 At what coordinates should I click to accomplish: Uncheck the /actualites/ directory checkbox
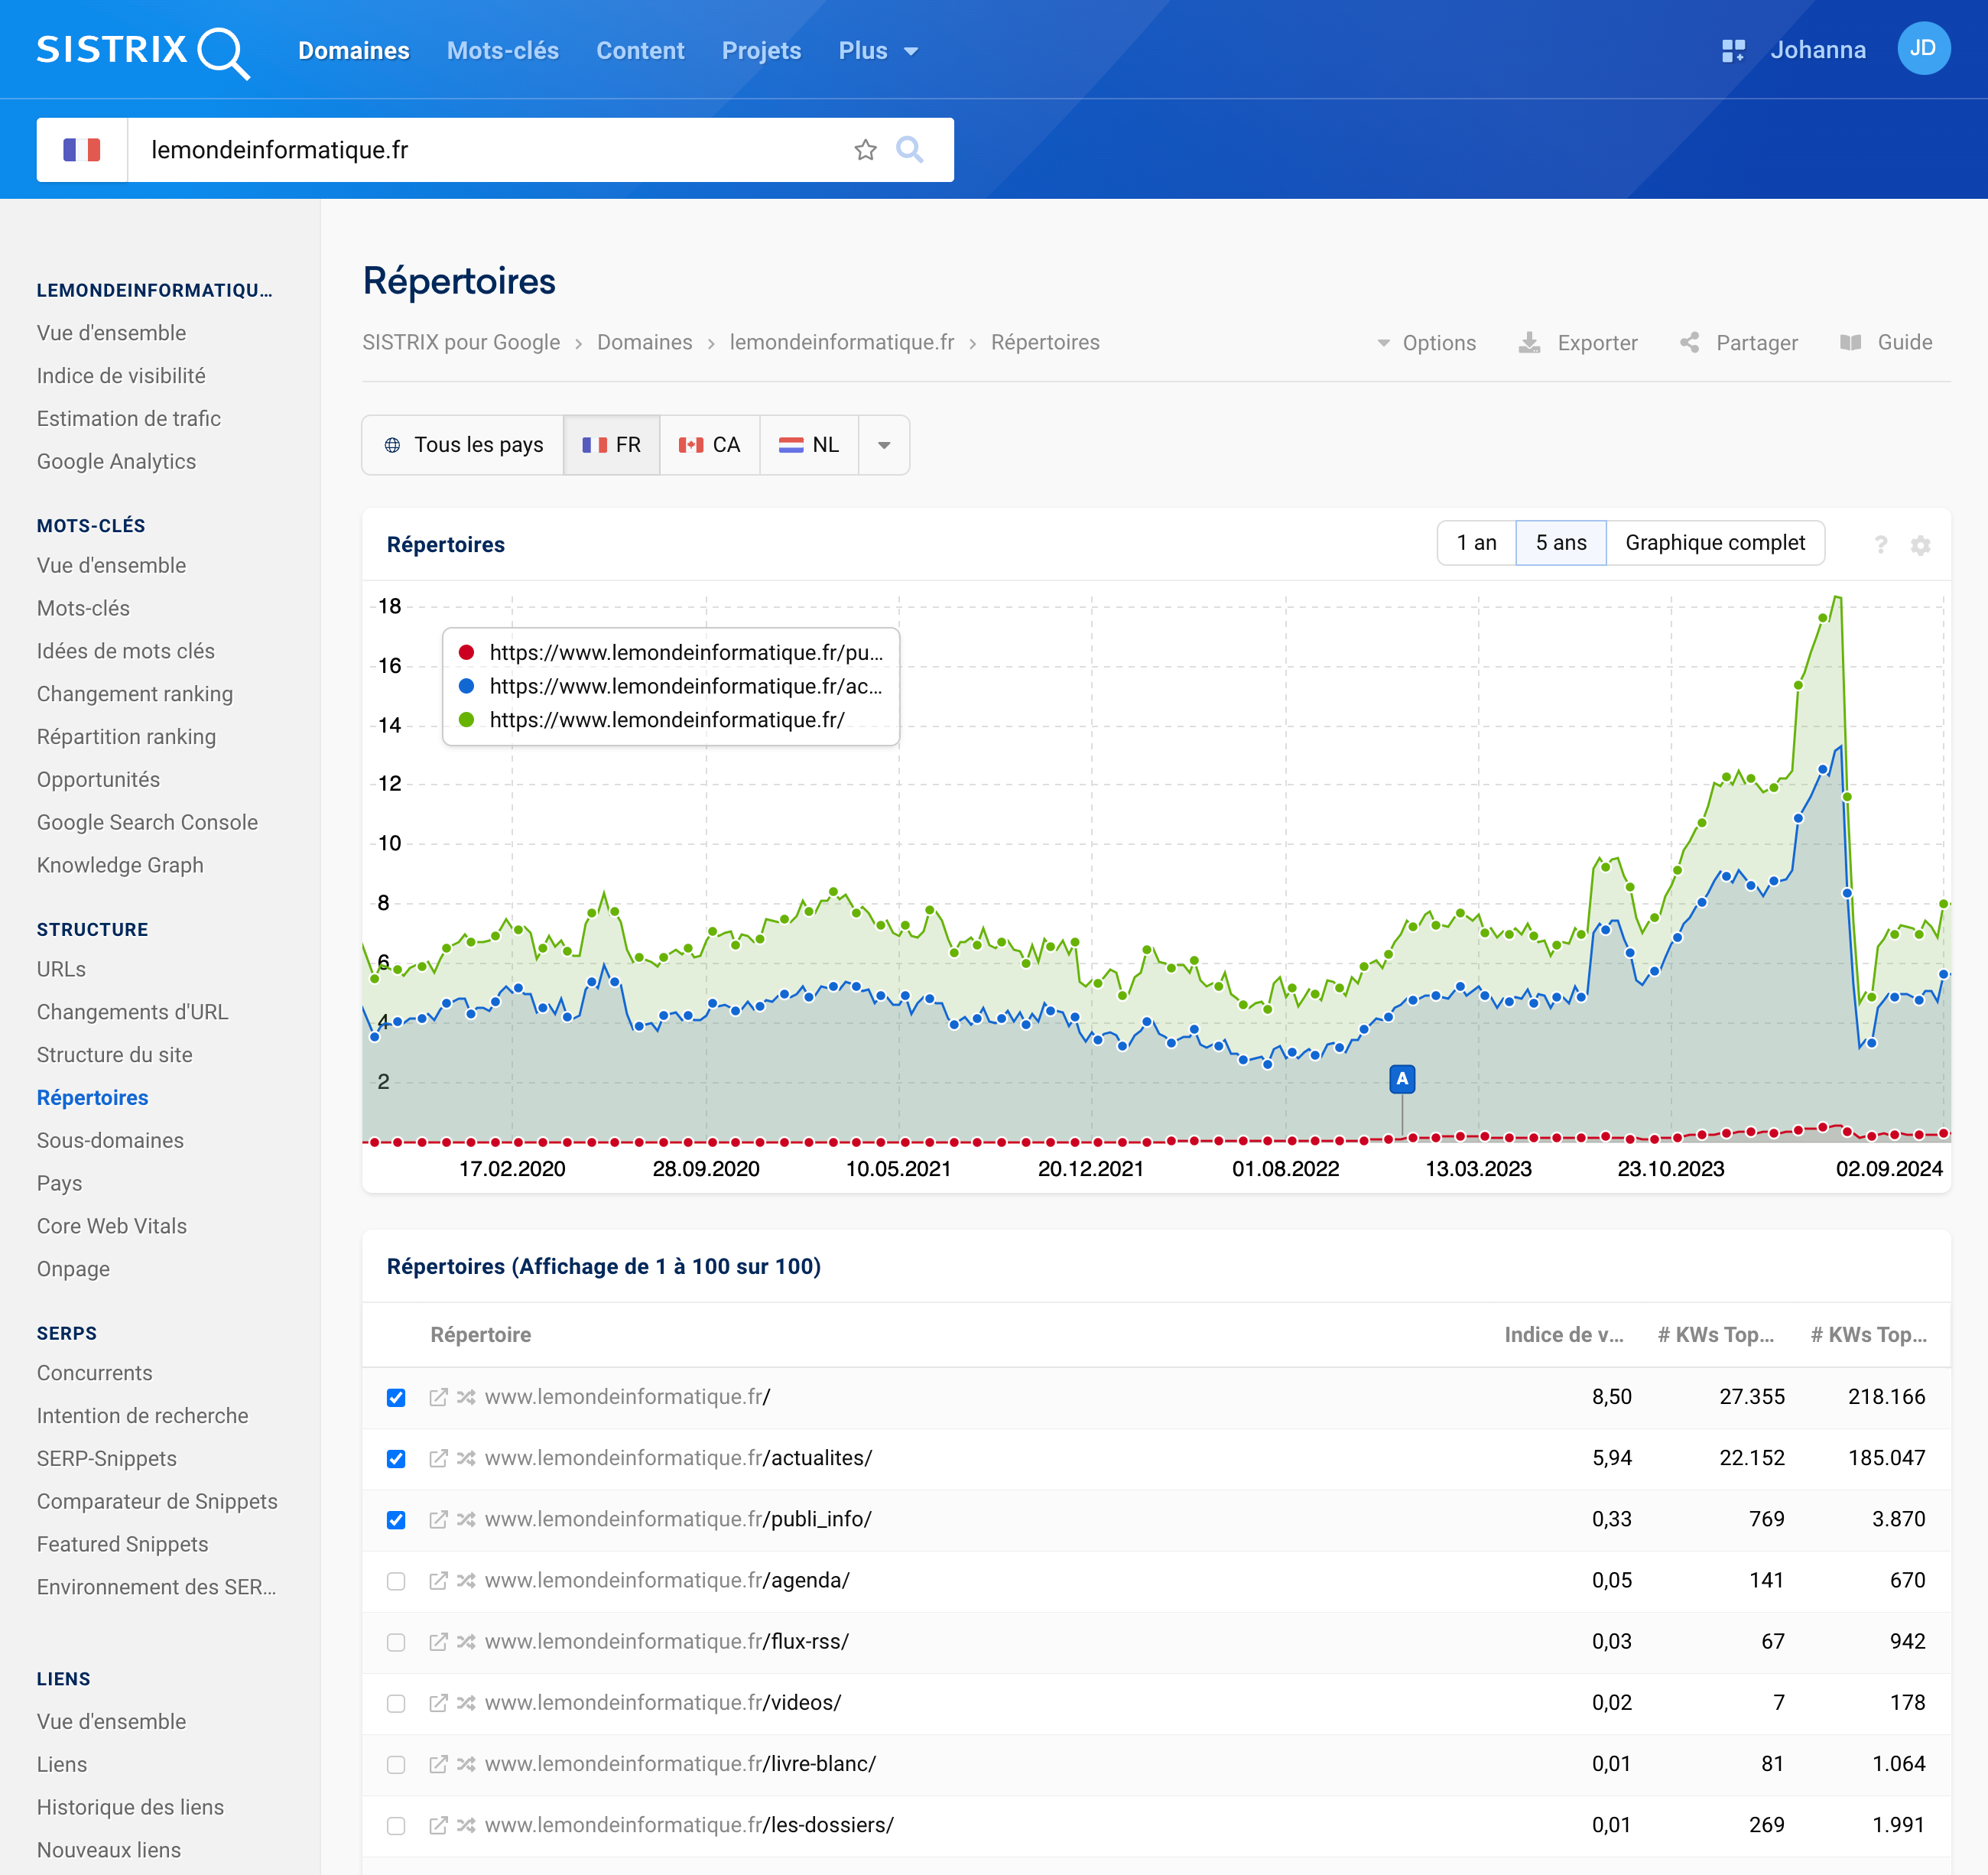(x=396, y=1458)
